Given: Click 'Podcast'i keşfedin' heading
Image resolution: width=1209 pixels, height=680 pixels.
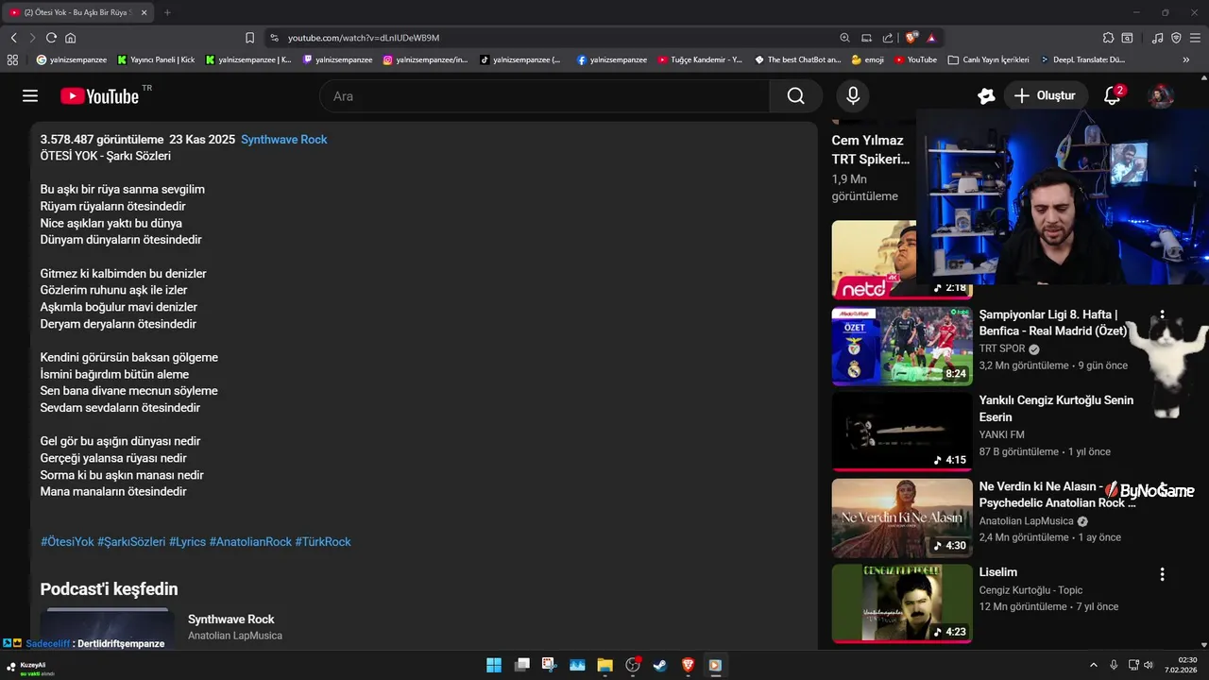Looking at the screenshot, I should point(109,589).
